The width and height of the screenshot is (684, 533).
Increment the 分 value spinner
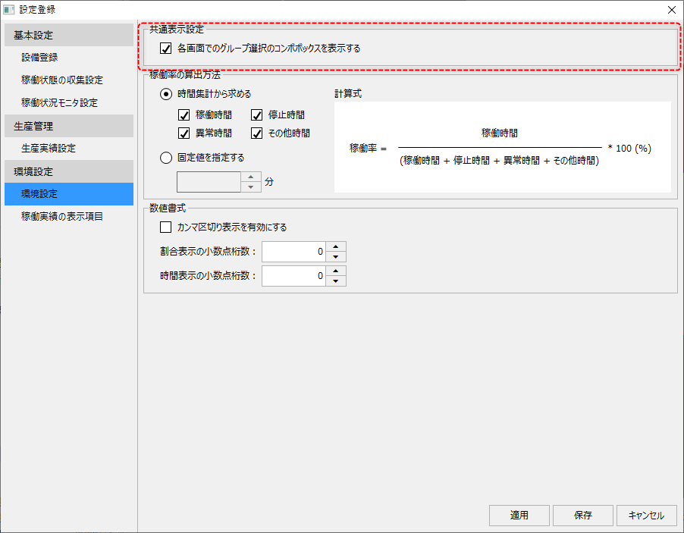coord(251,177)
